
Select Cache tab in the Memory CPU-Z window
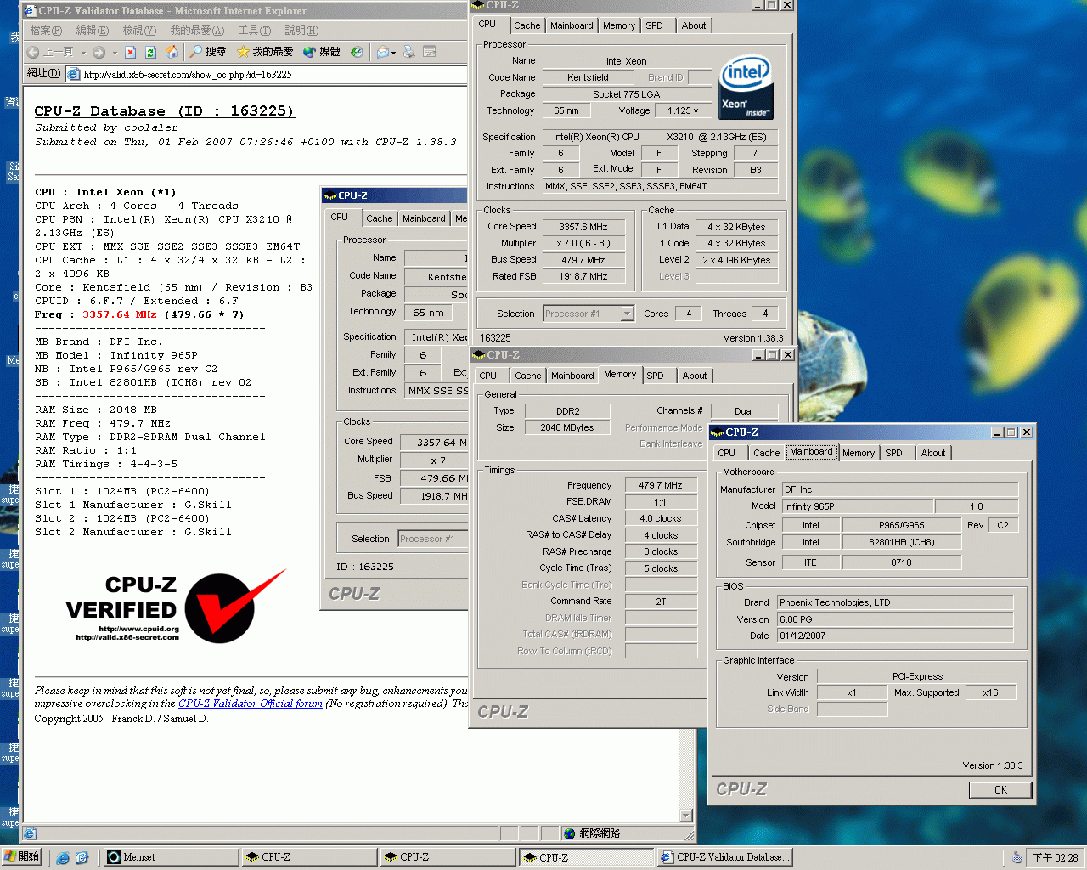527,376
